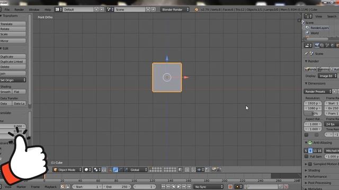Click the Join button
339x190 pixels.
pyautogui.click(x=13, y=73)
